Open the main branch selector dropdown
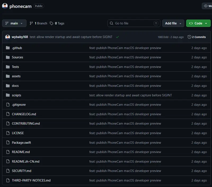 [14, 23]
